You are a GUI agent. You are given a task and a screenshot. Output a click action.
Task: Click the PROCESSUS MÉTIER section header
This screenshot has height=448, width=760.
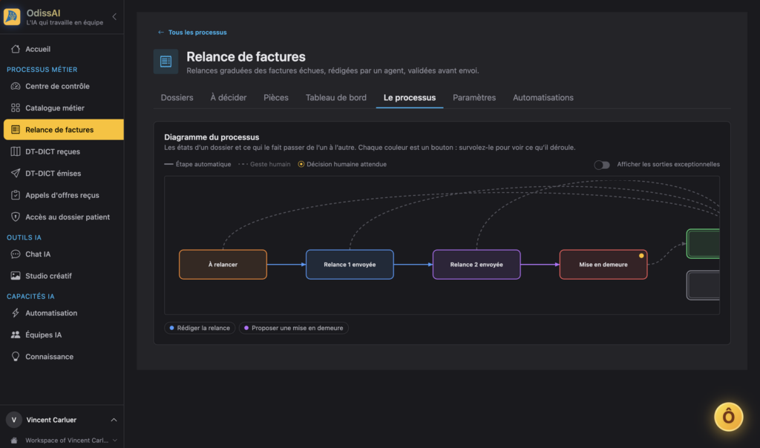tap(42, 70)
